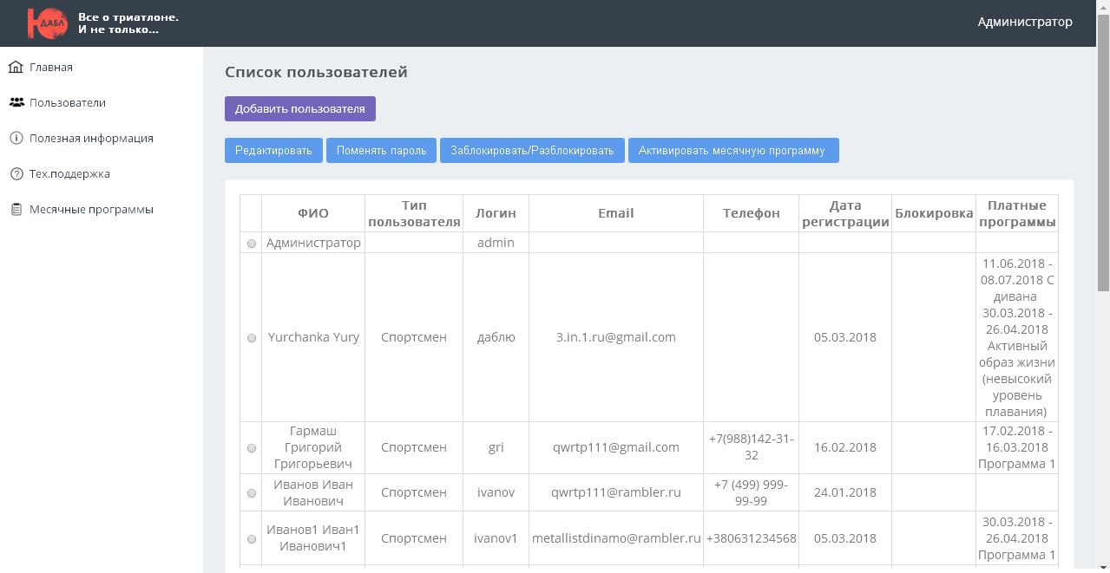
Task: Click Активировать месячную программу button
Action: tap(732, 151)
